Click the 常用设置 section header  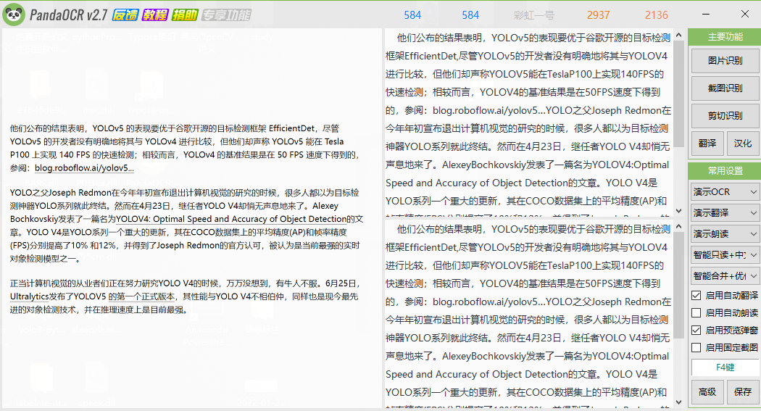(725, 171)
